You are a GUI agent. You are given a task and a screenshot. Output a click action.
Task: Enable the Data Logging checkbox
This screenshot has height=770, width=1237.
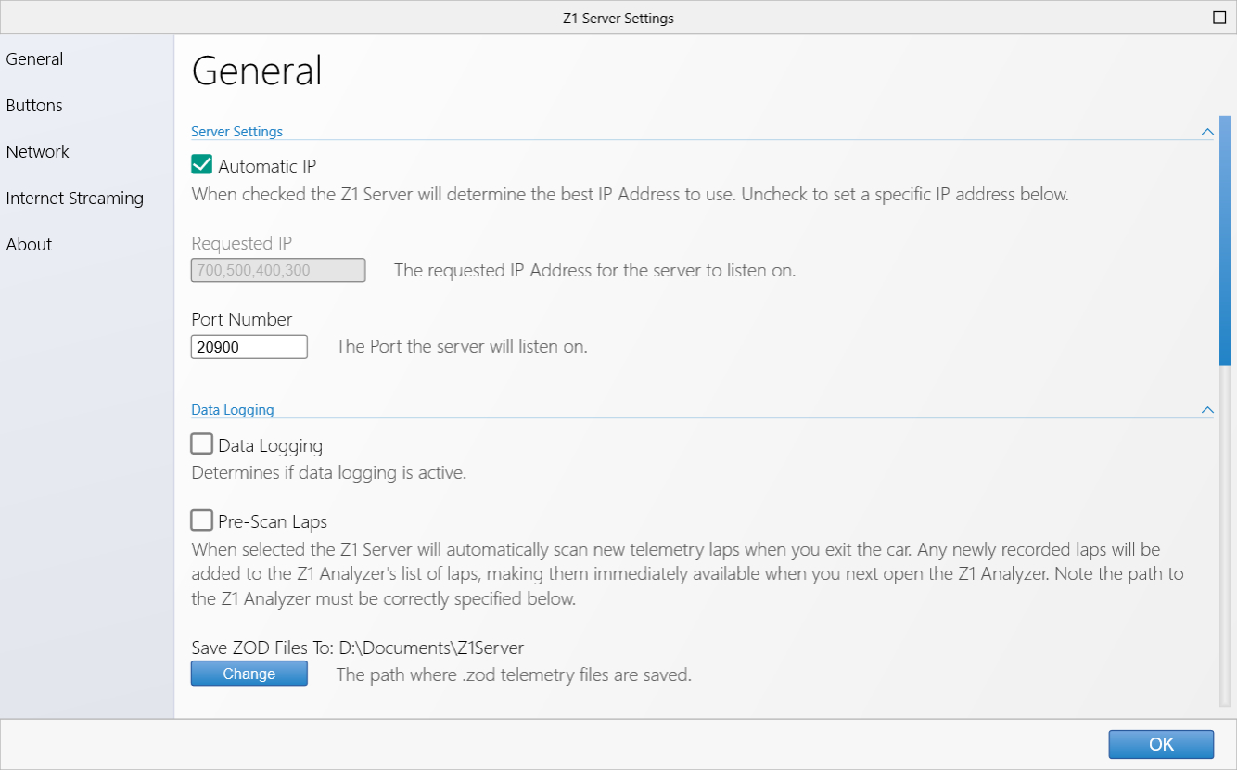coord(202,443)
